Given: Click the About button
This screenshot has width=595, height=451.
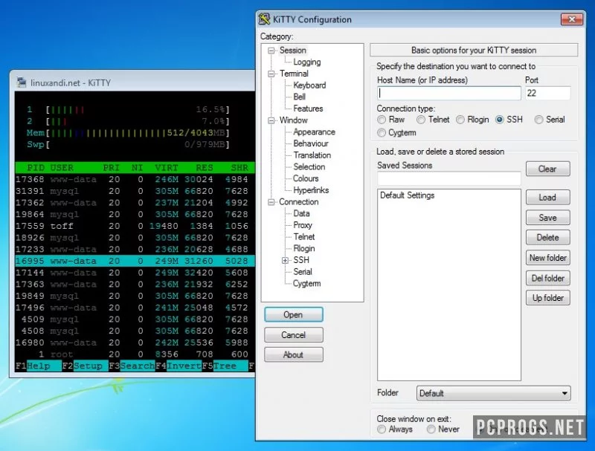Looking at the screenshot, I should click(293, 354).
